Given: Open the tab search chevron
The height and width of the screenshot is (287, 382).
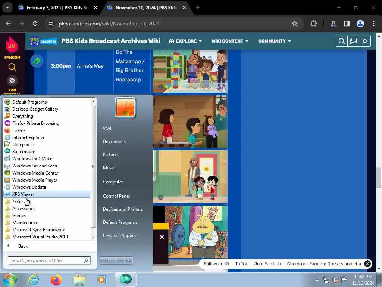Looking at the screenshot, I should [7, 7].
